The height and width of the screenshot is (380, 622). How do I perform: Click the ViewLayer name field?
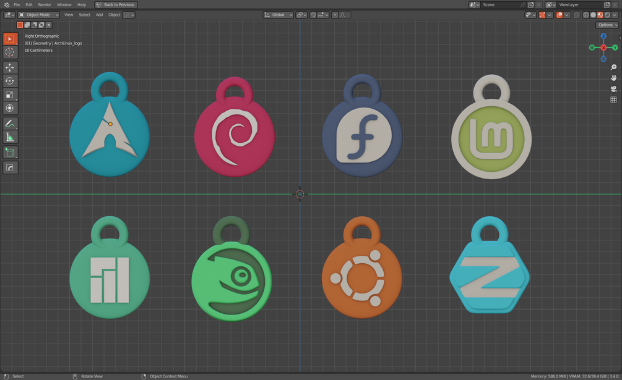580,5
